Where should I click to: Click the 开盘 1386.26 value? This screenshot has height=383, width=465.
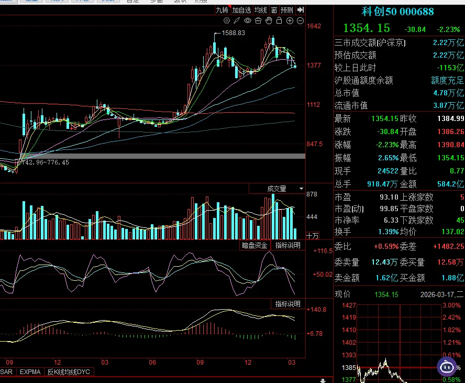pos(451,132)
